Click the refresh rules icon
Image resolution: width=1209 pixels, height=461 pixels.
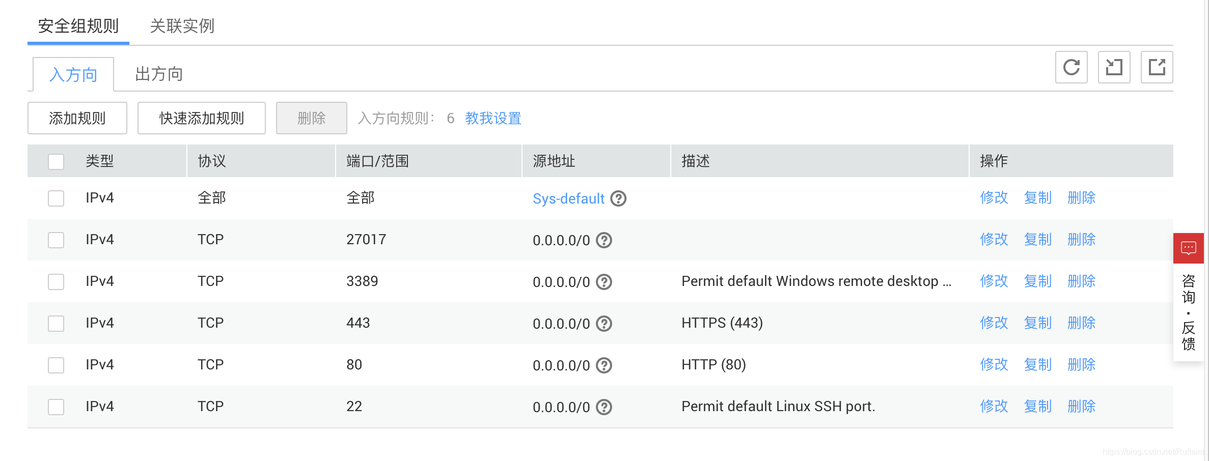[1071, 67]
